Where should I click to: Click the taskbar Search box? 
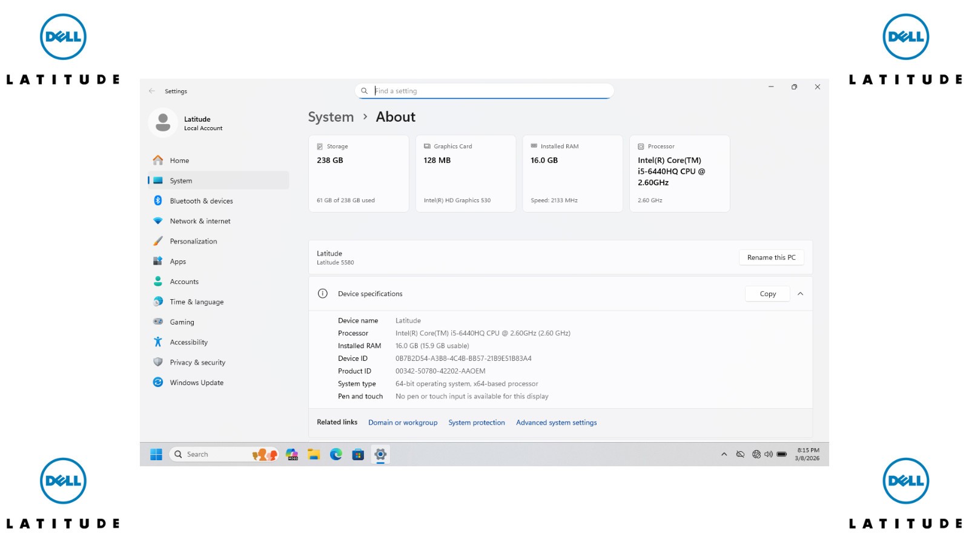(x=224, y=454)
